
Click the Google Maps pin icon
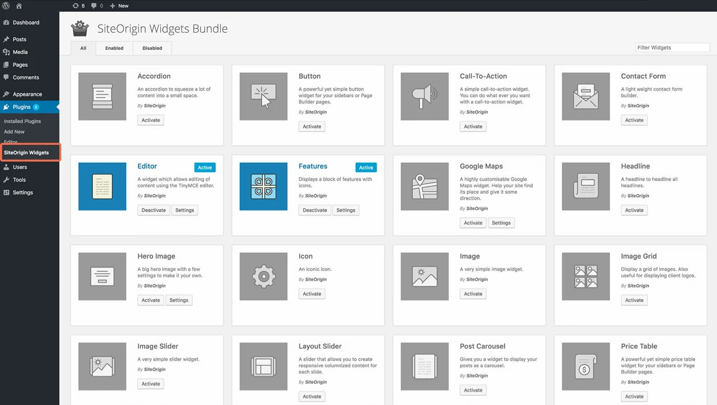click(x=425, y=186)
